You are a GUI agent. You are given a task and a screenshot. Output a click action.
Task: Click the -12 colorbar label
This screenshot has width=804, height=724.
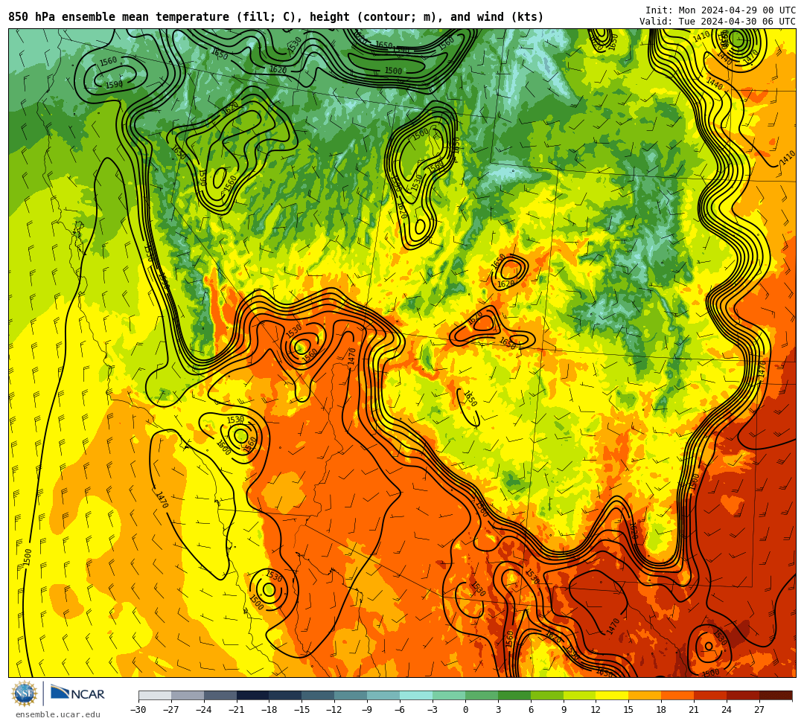click(x=335, y=710)
